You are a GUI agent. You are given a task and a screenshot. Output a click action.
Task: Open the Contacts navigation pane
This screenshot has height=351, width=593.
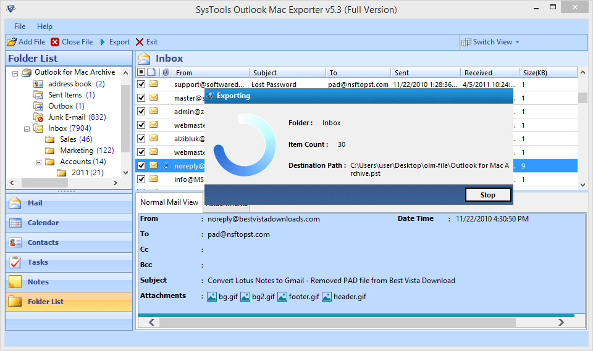click(43, 242)
